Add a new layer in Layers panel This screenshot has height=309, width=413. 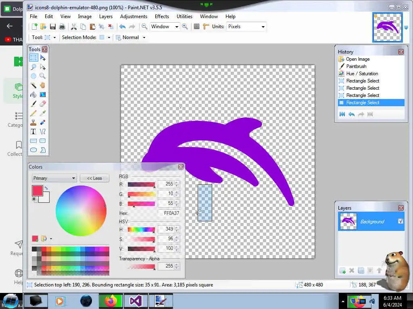pos(342,270)
